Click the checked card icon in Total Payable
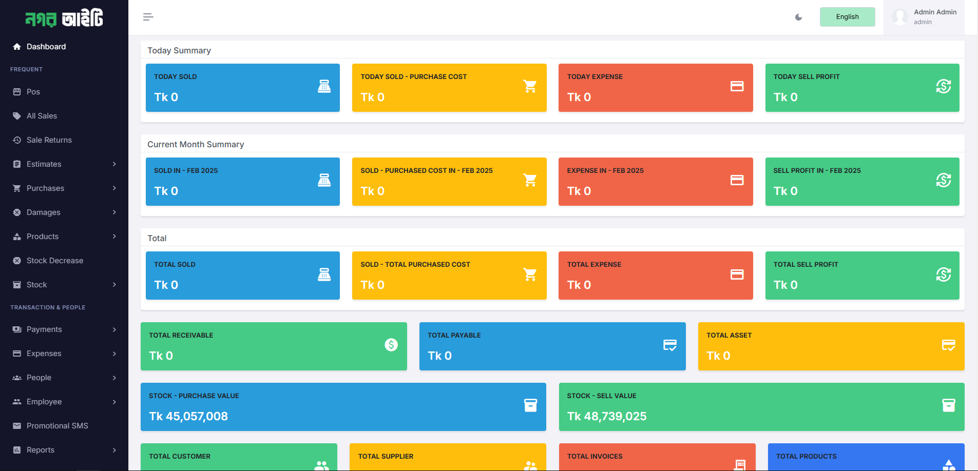The image size is (978, 471). point(669,345)
